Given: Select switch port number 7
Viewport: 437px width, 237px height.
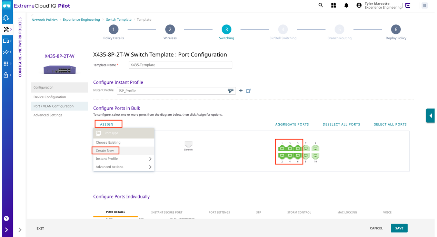Looking at the screenshot, I should pyautogui.click(x=306, y=147).
